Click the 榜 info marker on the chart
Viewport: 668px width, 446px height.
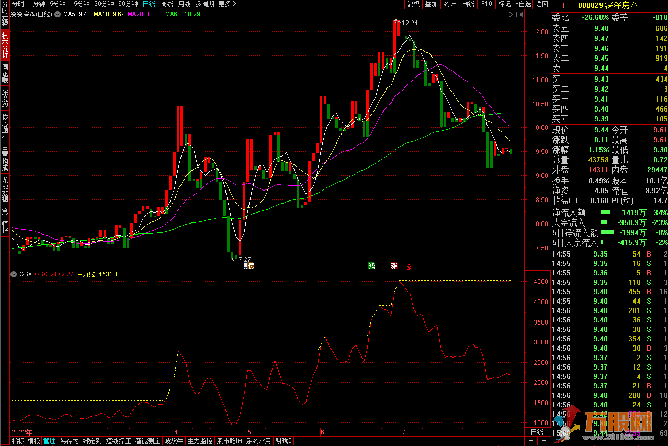point(251,266)
